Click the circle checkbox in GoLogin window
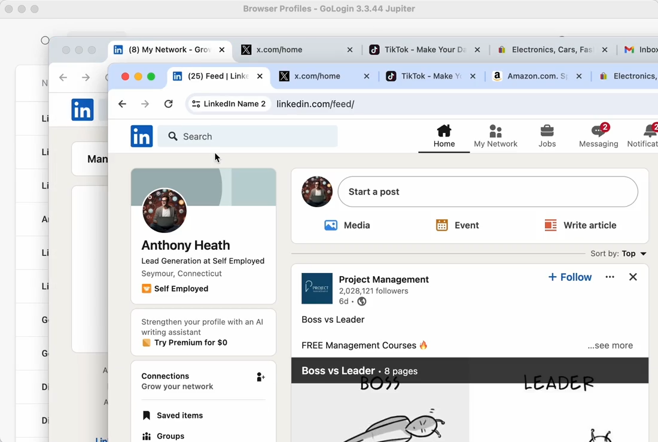This screenshot has height=442, width=658. (45, 40)
